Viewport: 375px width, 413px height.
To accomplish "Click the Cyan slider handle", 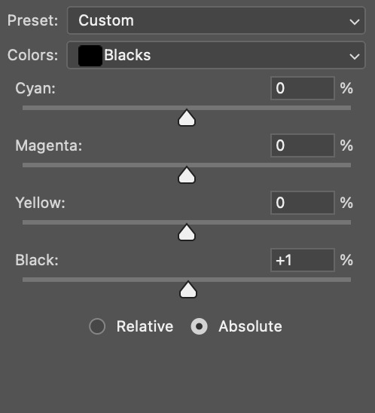I will pos(187,118).
